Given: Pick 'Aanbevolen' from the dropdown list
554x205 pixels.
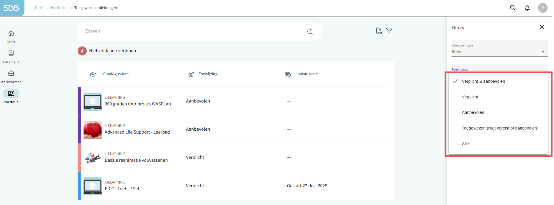Looking at the screenshot, I should [473, 112].
